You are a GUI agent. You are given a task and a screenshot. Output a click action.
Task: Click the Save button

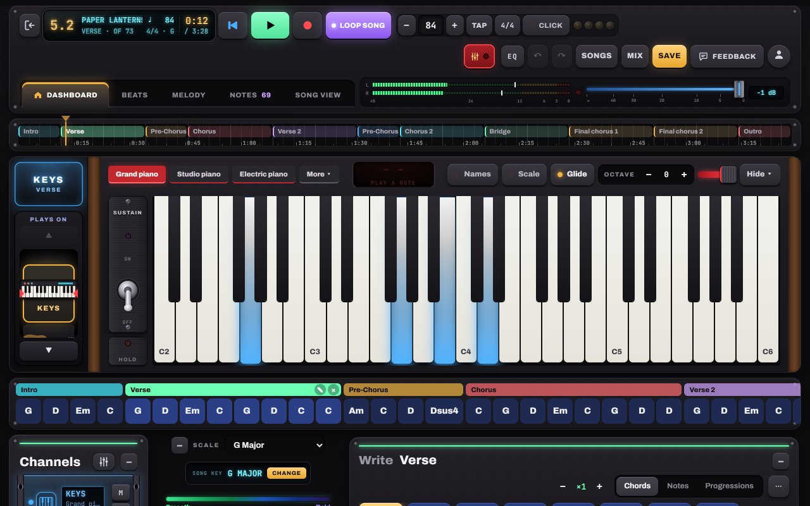pyautogui.click(x=670, y=56)
